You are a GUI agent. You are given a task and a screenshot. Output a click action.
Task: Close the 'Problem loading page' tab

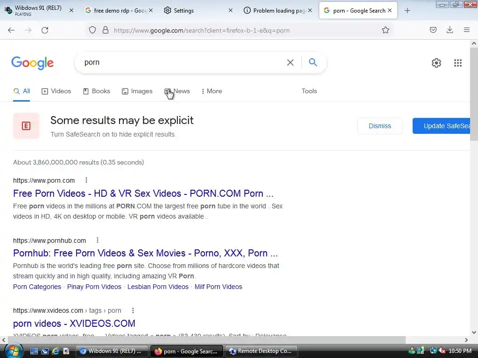(x=310, y=10)
